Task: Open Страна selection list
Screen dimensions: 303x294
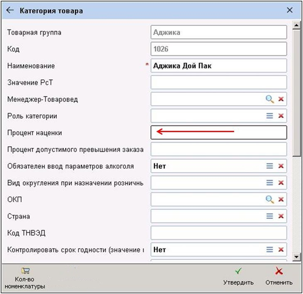Action: (x=269, y=216)
